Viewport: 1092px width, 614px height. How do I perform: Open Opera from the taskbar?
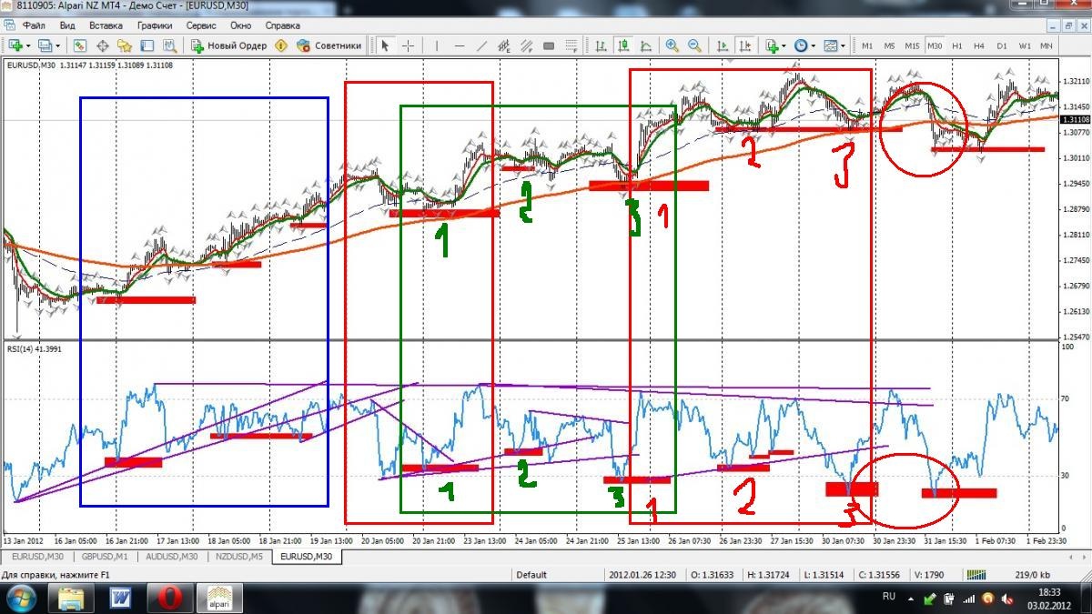point(169,599)
